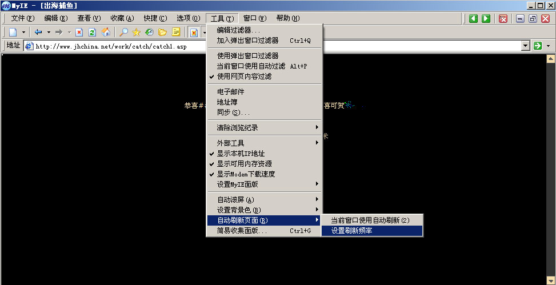Open search with the magnifier icon

point(123,32)
